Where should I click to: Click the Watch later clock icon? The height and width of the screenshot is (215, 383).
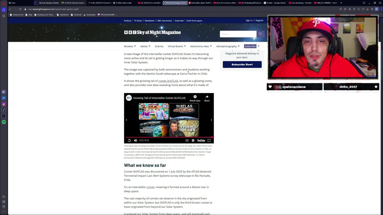[195, 97]
